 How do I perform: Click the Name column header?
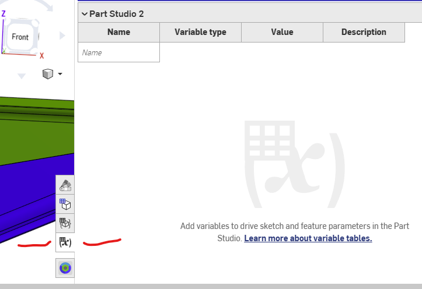point(118,32)
